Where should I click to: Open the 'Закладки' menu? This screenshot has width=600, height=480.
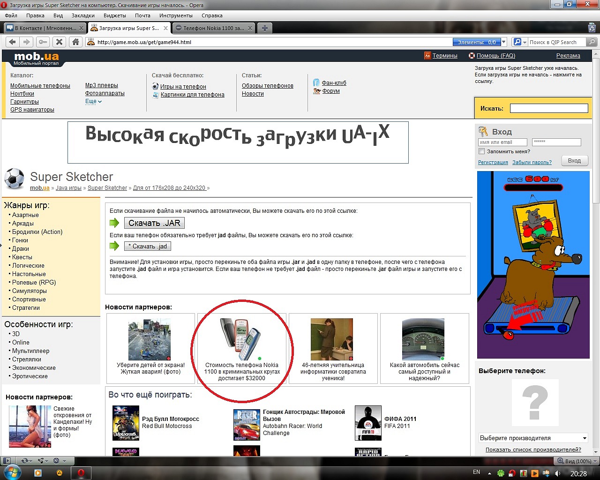83,15
